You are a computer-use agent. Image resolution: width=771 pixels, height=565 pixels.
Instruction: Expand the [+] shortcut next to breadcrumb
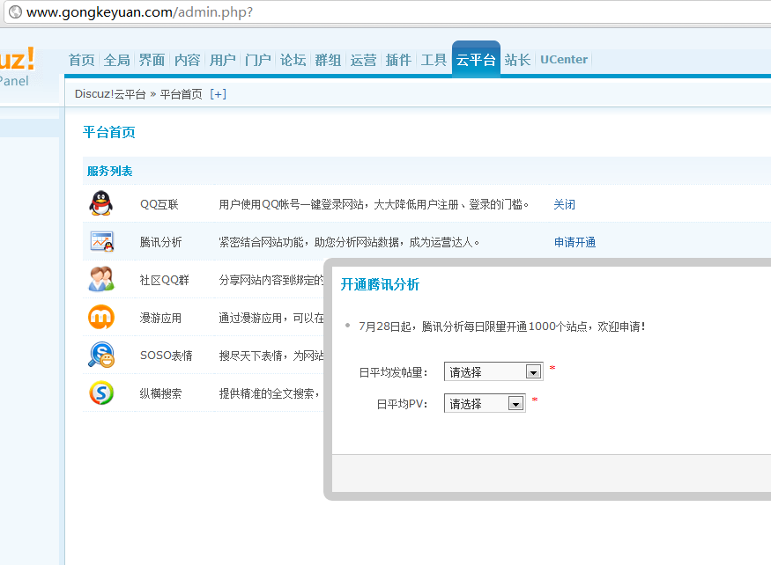click(218, 94)
